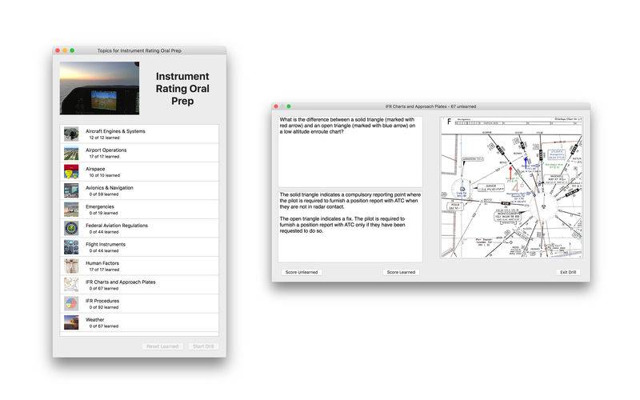Click the Federal Aviation Regulations seal icon
The height and width of the screenshot is (400, 640).
[71, 228]
